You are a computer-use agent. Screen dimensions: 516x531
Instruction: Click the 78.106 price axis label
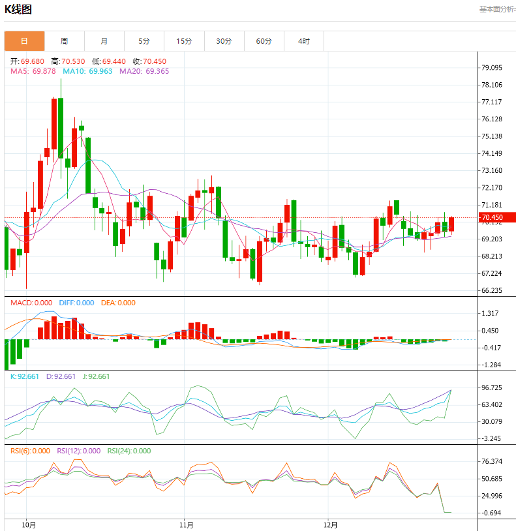(492, 85)
